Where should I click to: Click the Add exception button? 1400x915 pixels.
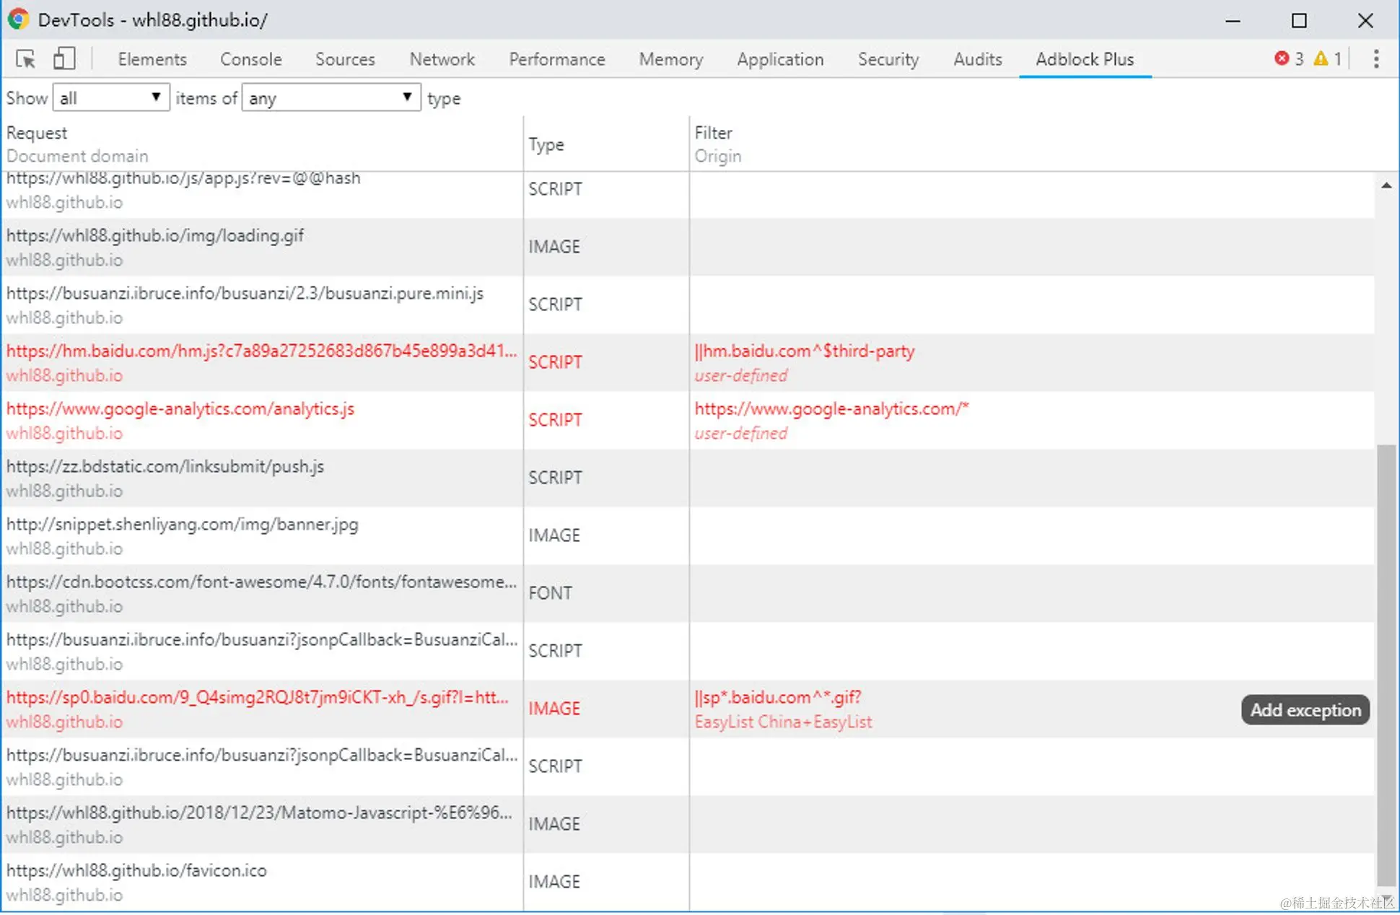[x=1305, y=710]
